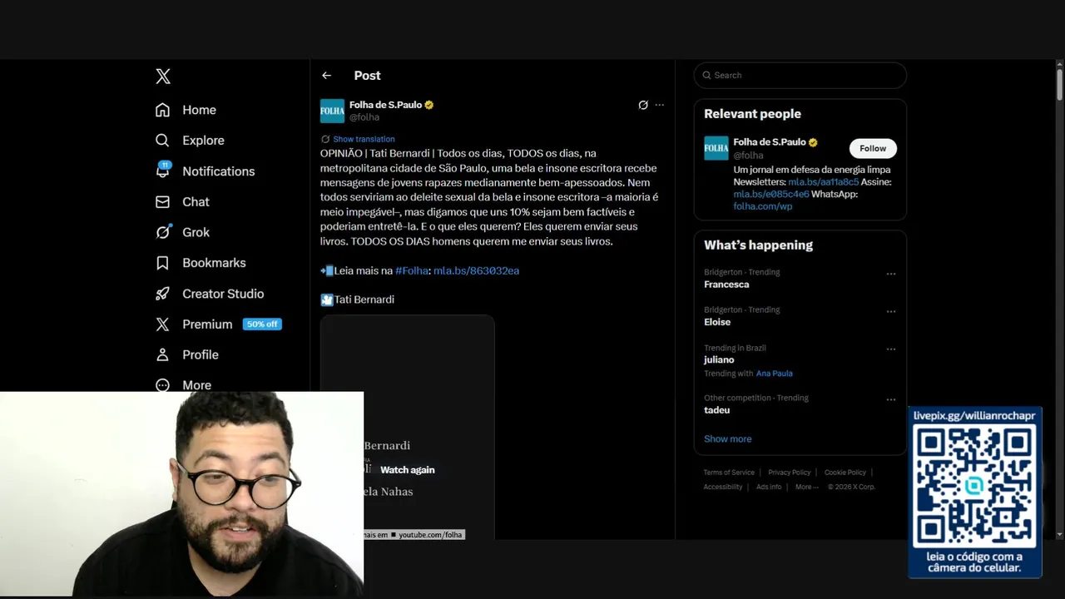Click the Ana Paula trending link
Viewport: 1065px width, 599px height.
pyautogui.click(x=774, y=374)
